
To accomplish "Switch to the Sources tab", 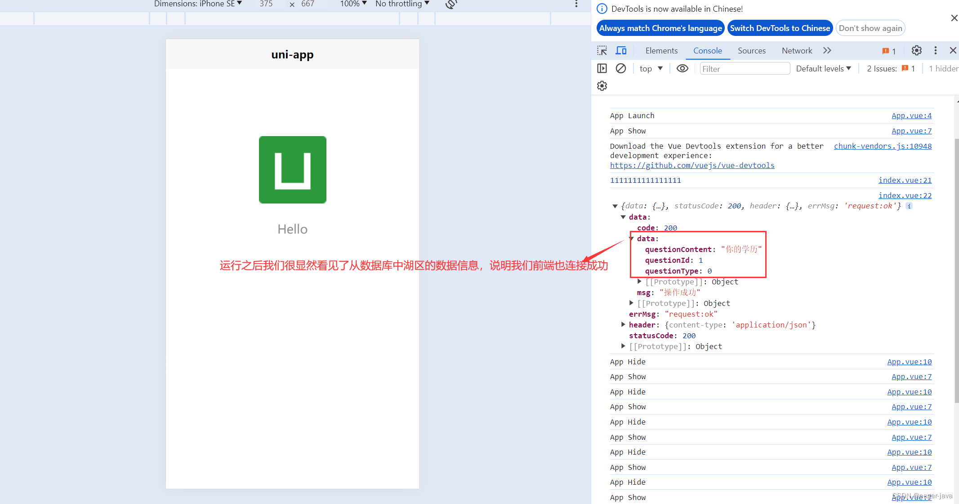I will pyautogui.click(x=751, y=51).
